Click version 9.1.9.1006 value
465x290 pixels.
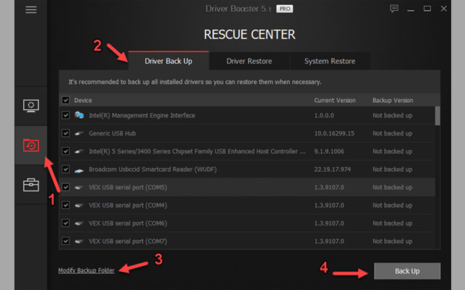tap(329, 152)
